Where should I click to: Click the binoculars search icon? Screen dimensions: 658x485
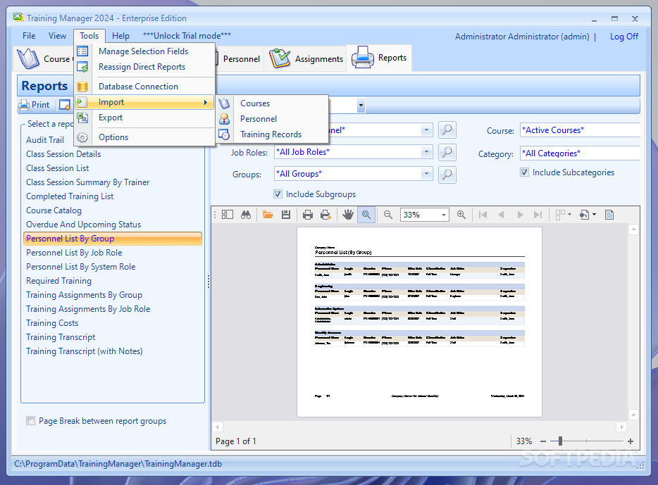tap(246, 215)
